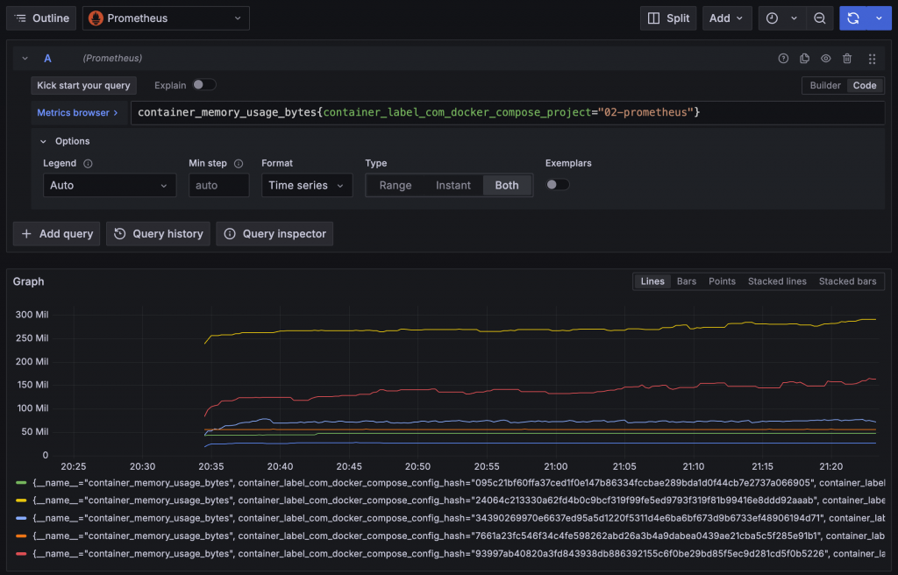Click the info icon next to Legend

[88, 163]
